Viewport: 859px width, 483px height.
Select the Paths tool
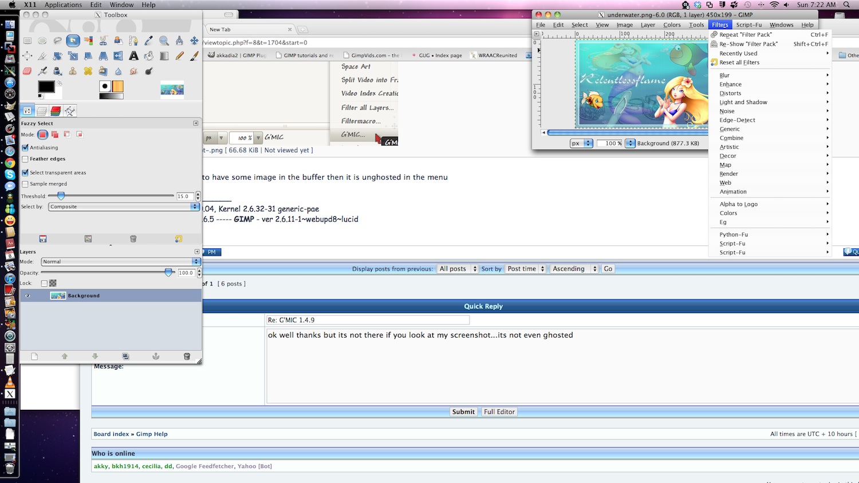pyautogui.click(x=133, y=41)
